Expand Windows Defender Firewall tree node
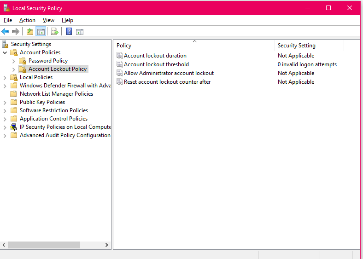 pos(5,86)
